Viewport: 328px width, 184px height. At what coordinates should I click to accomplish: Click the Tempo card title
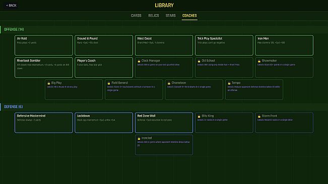point(236,83)
